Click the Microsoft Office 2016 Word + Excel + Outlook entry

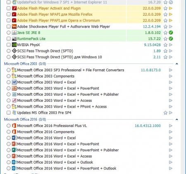pos(55,162)
